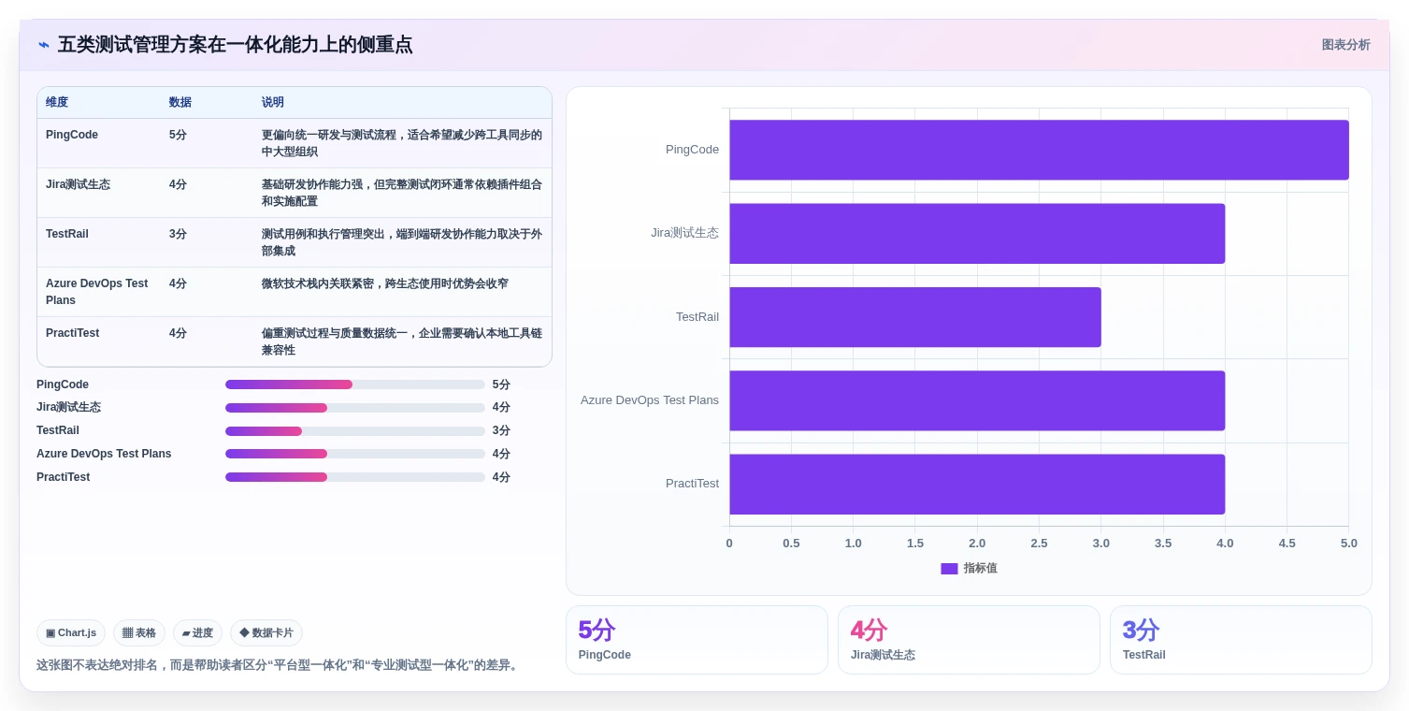Click the 5.0 x-axis tick label
This screenshot has width=1409, height=711.
click(x=1348, y=544)
